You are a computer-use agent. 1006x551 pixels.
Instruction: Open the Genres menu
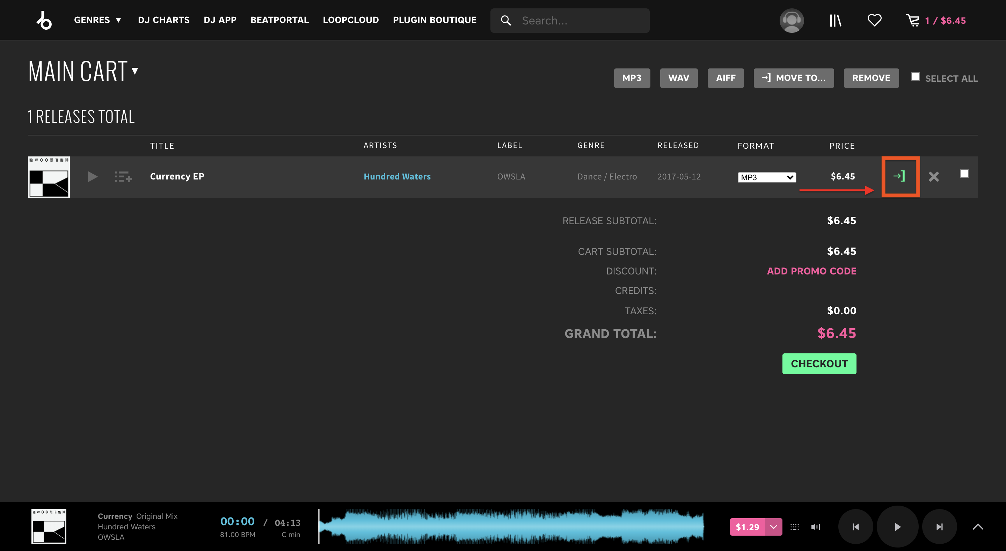[98, 20]
